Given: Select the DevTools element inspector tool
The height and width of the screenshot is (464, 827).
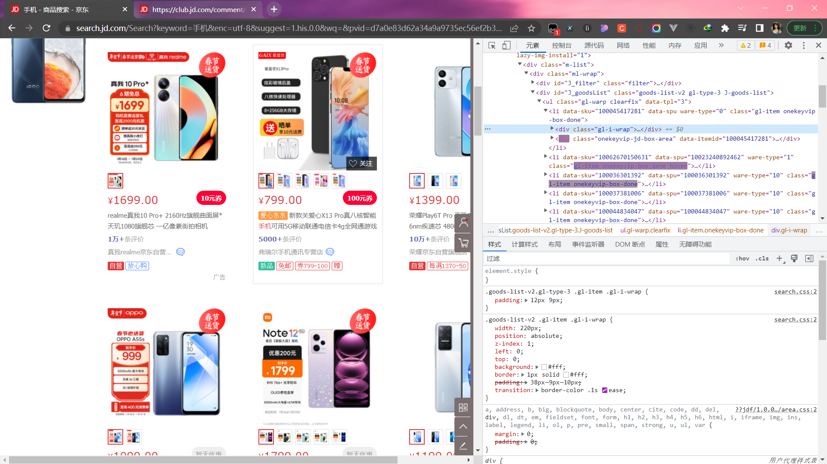Looking at the screenshot, I should tap(492, 45).
